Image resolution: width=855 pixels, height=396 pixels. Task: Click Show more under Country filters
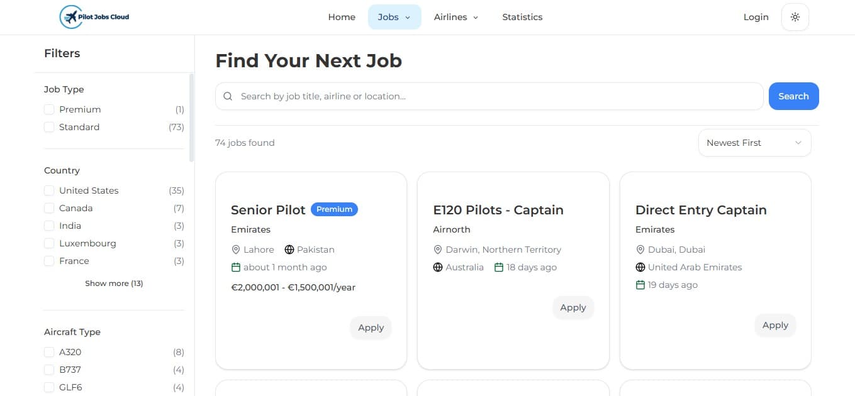pos(114,283)
